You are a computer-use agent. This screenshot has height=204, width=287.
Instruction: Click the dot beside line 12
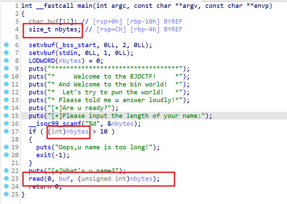click(6, 92)
